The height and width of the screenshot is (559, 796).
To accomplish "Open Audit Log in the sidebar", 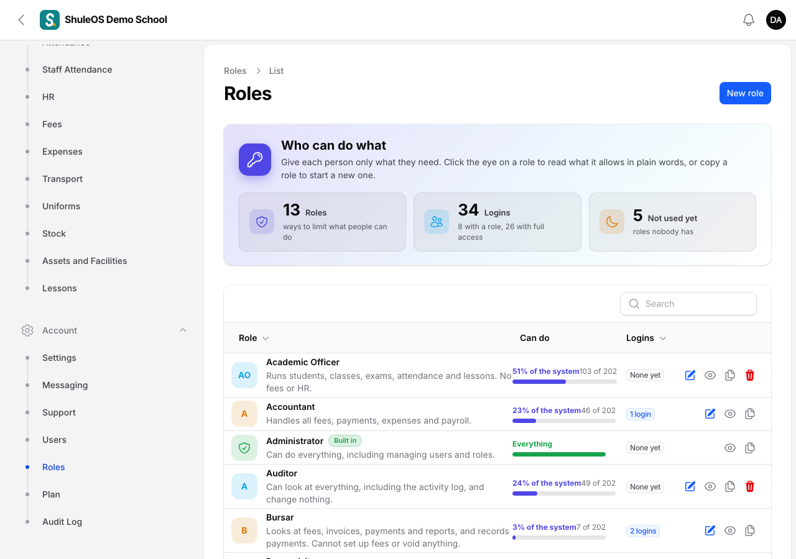I will (62, 522).
